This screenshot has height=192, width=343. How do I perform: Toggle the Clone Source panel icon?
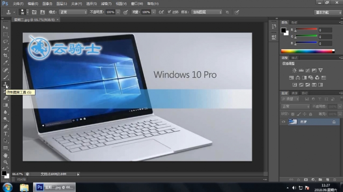pyautogui.click(x=42, y=12)
